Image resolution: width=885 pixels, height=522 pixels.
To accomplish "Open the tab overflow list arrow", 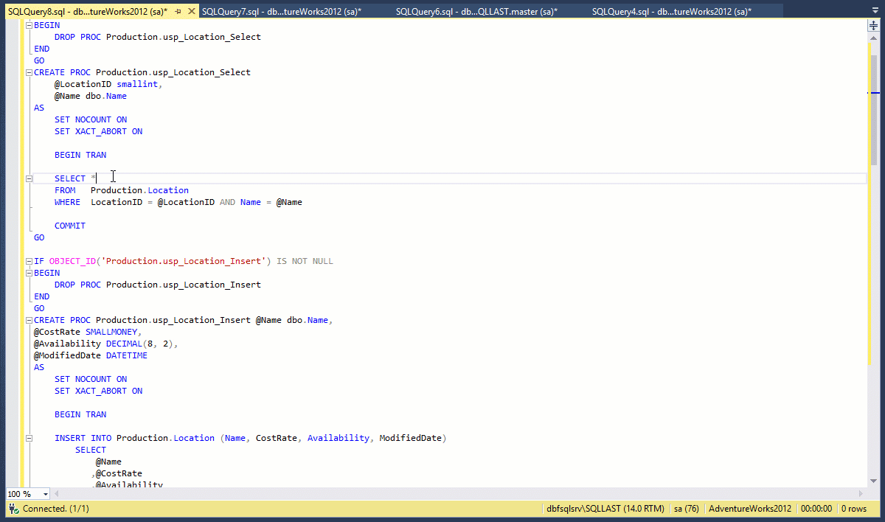I will pos(874,12).
